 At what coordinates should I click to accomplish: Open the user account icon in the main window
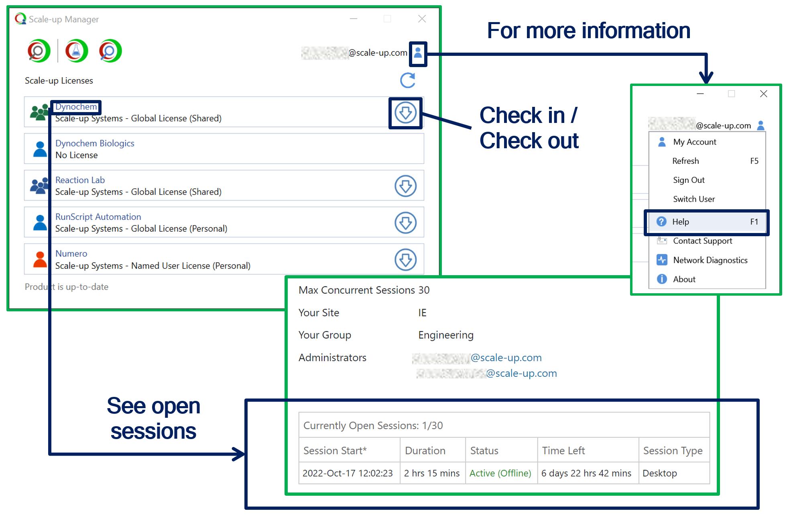coord(418,53)
